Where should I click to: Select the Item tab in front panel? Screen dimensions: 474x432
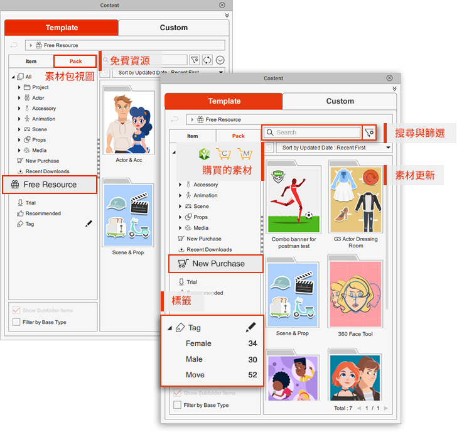point(192,136)
